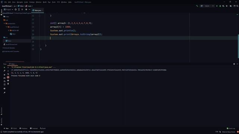Image resolution: width=239 pixels, height=134 pixels.
Task: Click the wrench icon in the Run panel
Action: (x=4, y=71)
